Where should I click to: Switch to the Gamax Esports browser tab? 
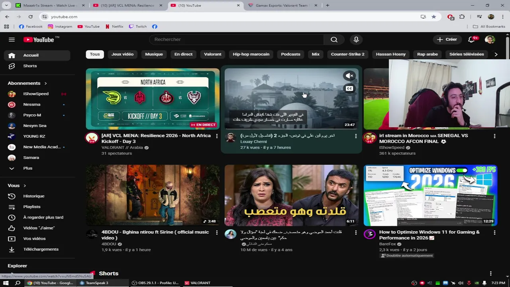tap(282, 6)
